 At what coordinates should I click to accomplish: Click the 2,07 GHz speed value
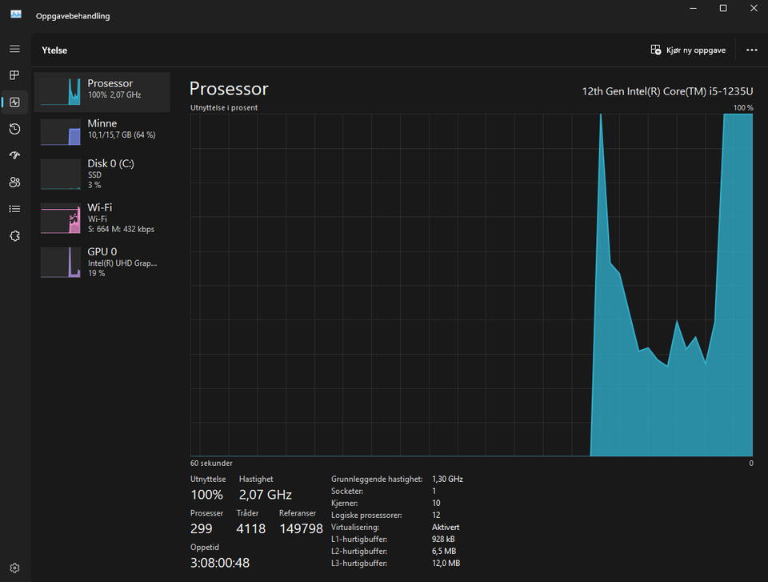pos(266,494)
